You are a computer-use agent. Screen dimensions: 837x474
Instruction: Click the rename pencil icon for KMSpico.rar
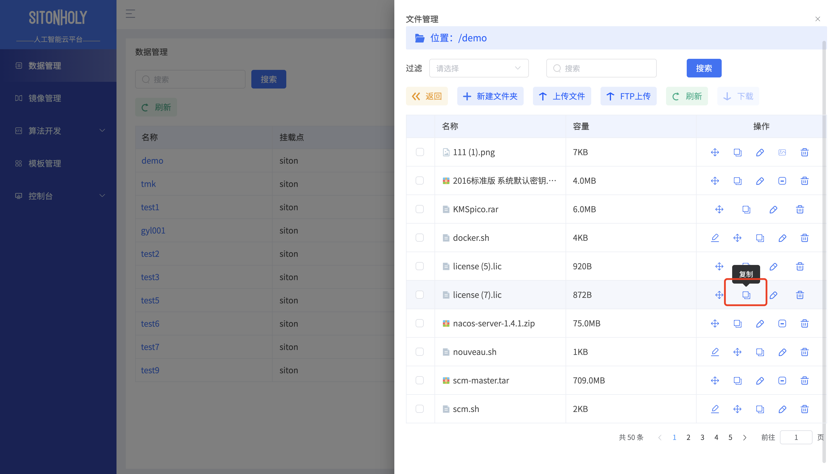click(773, 209)
